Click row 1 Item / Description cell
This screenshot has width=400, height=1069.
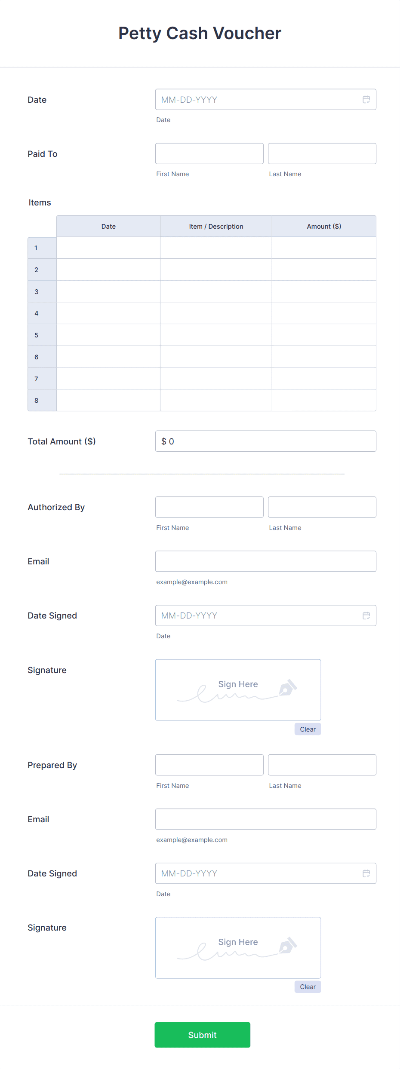pyautogui.click(x=216, y=248)
